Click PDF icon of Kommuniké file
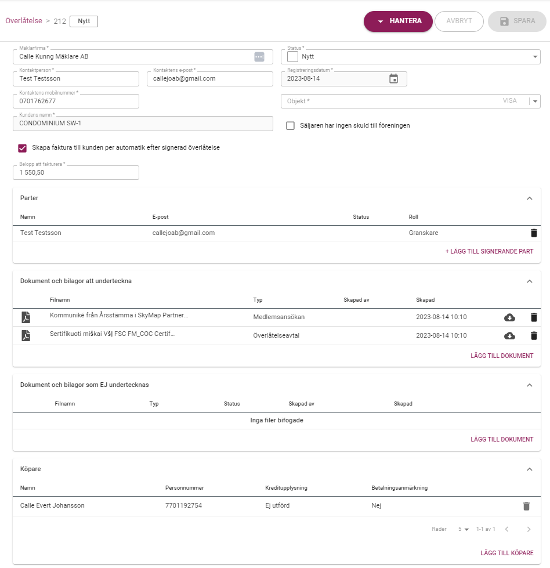Image resolution: width=550 pixels, height=568 pixels. (x=26, y=317)
